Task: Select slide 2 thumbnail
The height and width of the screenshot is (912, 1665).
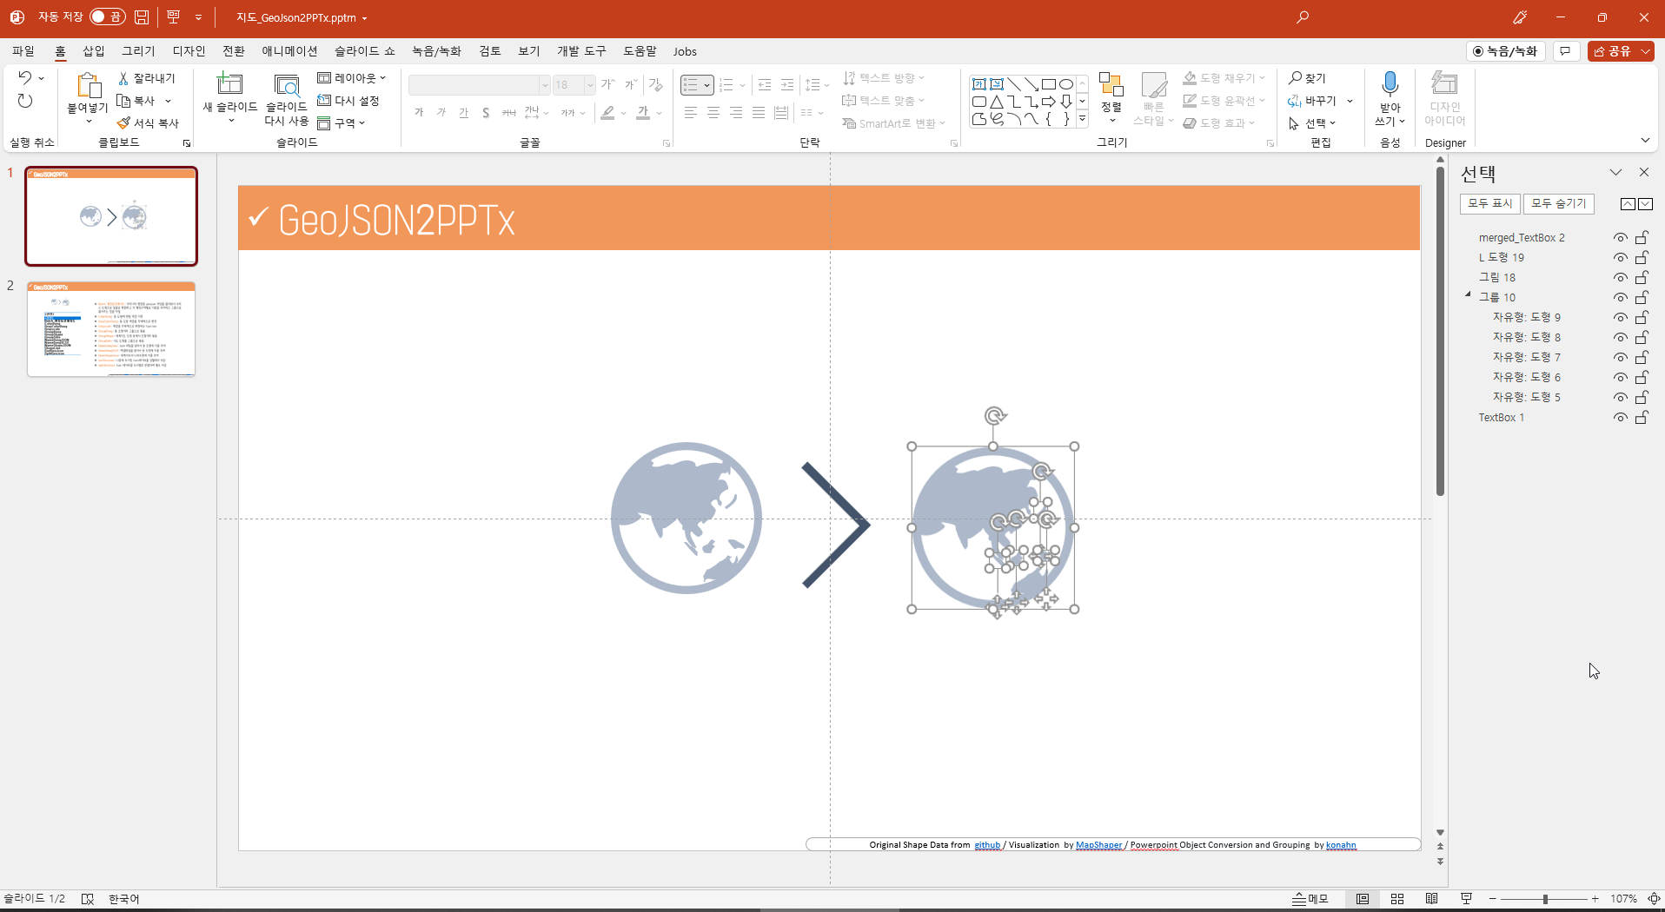Action: pos(111,329)
